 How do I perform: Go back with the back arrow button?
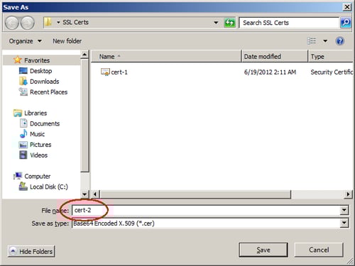(x=11, y=23)
